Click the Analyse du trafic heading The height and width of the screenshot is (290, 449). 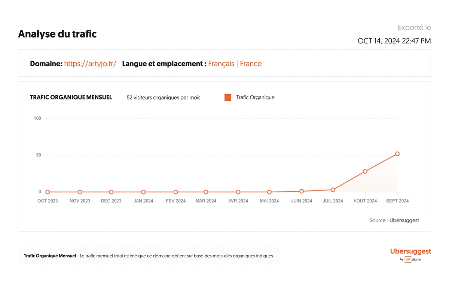(57, 34)
